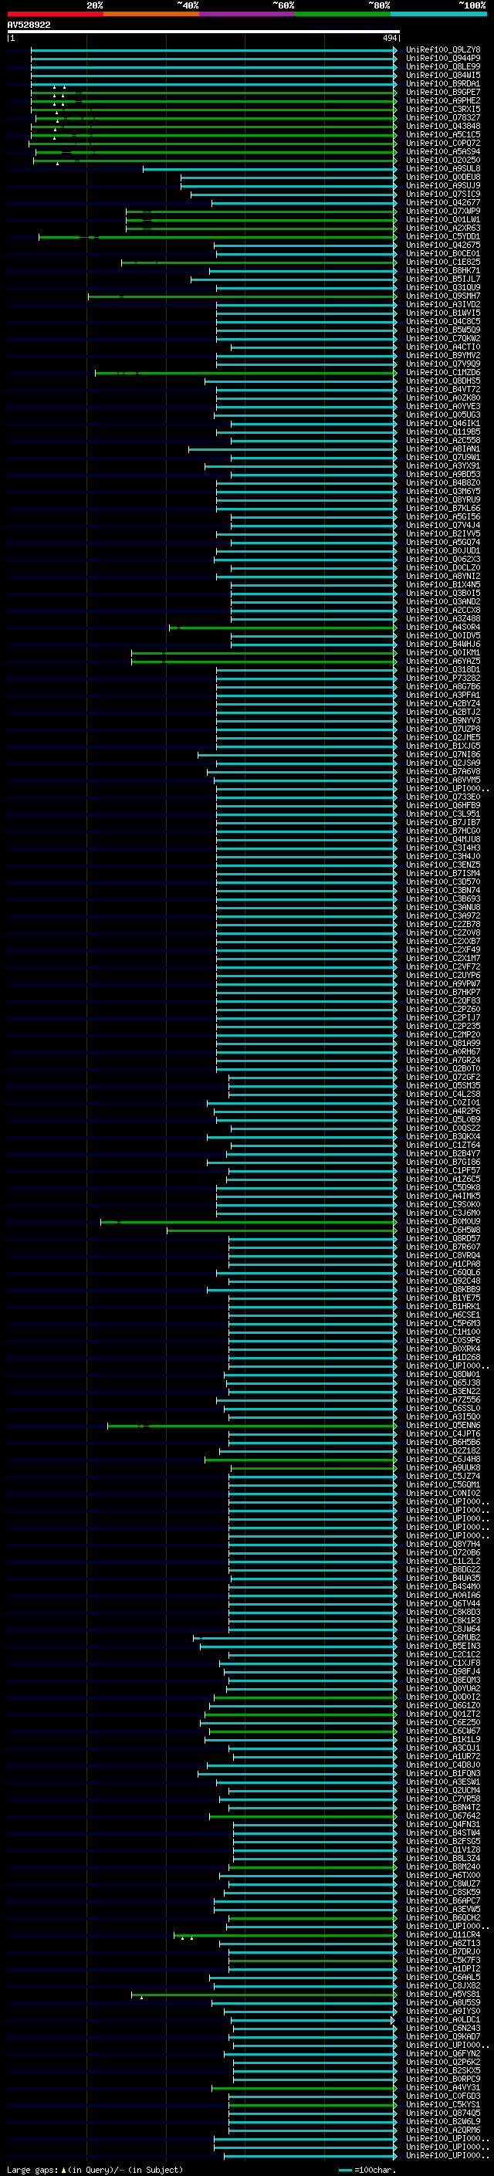Viewport: 494px width, 2176px height.
Task: Open hit UniRef100_Q84WI5
Action: (x=443, y=75)
